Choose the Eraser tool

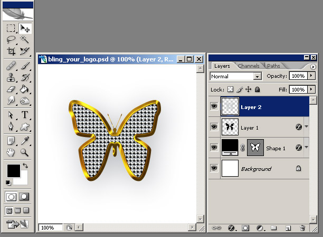click(x=11, y=89)
